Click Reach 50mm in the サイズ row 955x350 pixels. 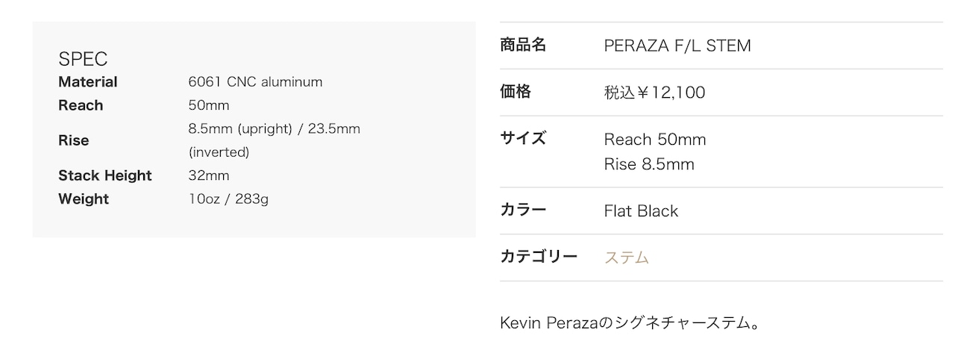point(655,140)
